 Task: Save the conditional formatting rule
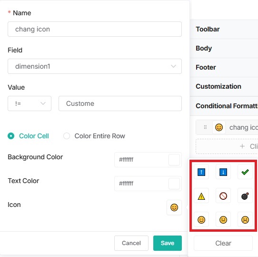coord(168,243)
